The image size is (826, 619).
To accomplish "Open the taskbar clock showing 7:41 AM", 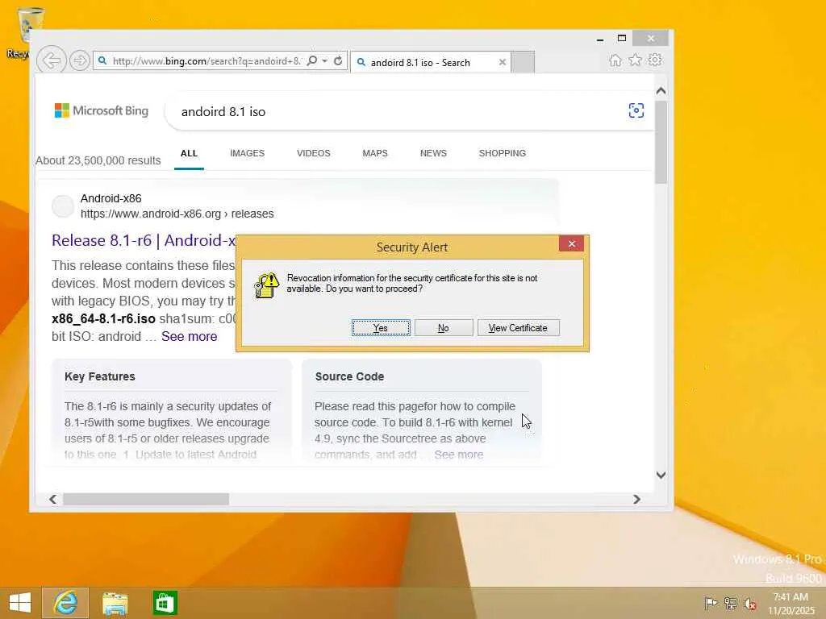I will [x=791, y=603].
